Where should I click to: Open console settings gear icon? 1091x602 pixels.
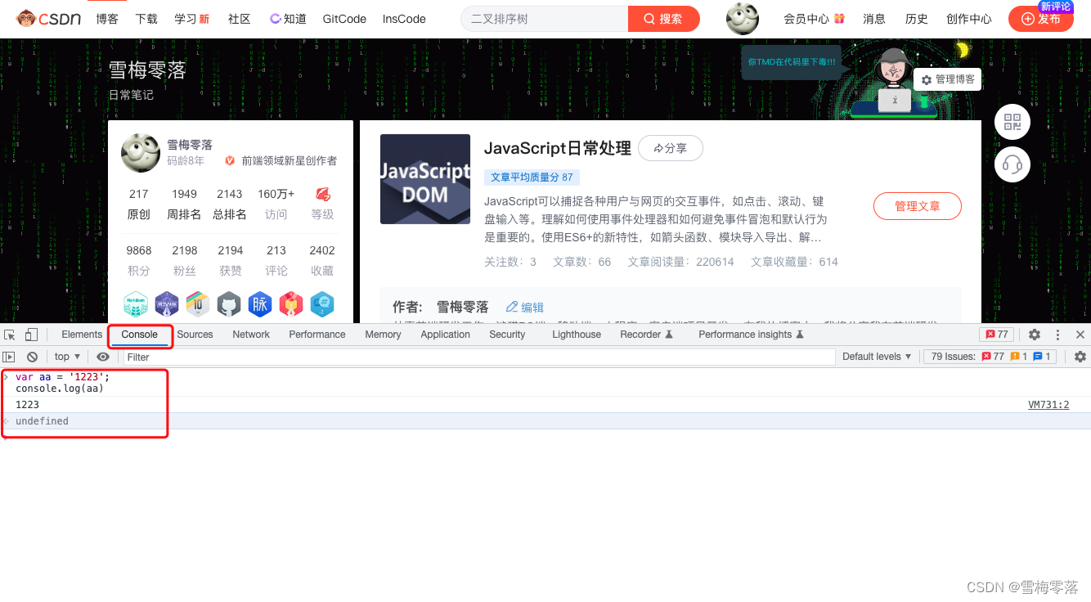click(1080, 357)
